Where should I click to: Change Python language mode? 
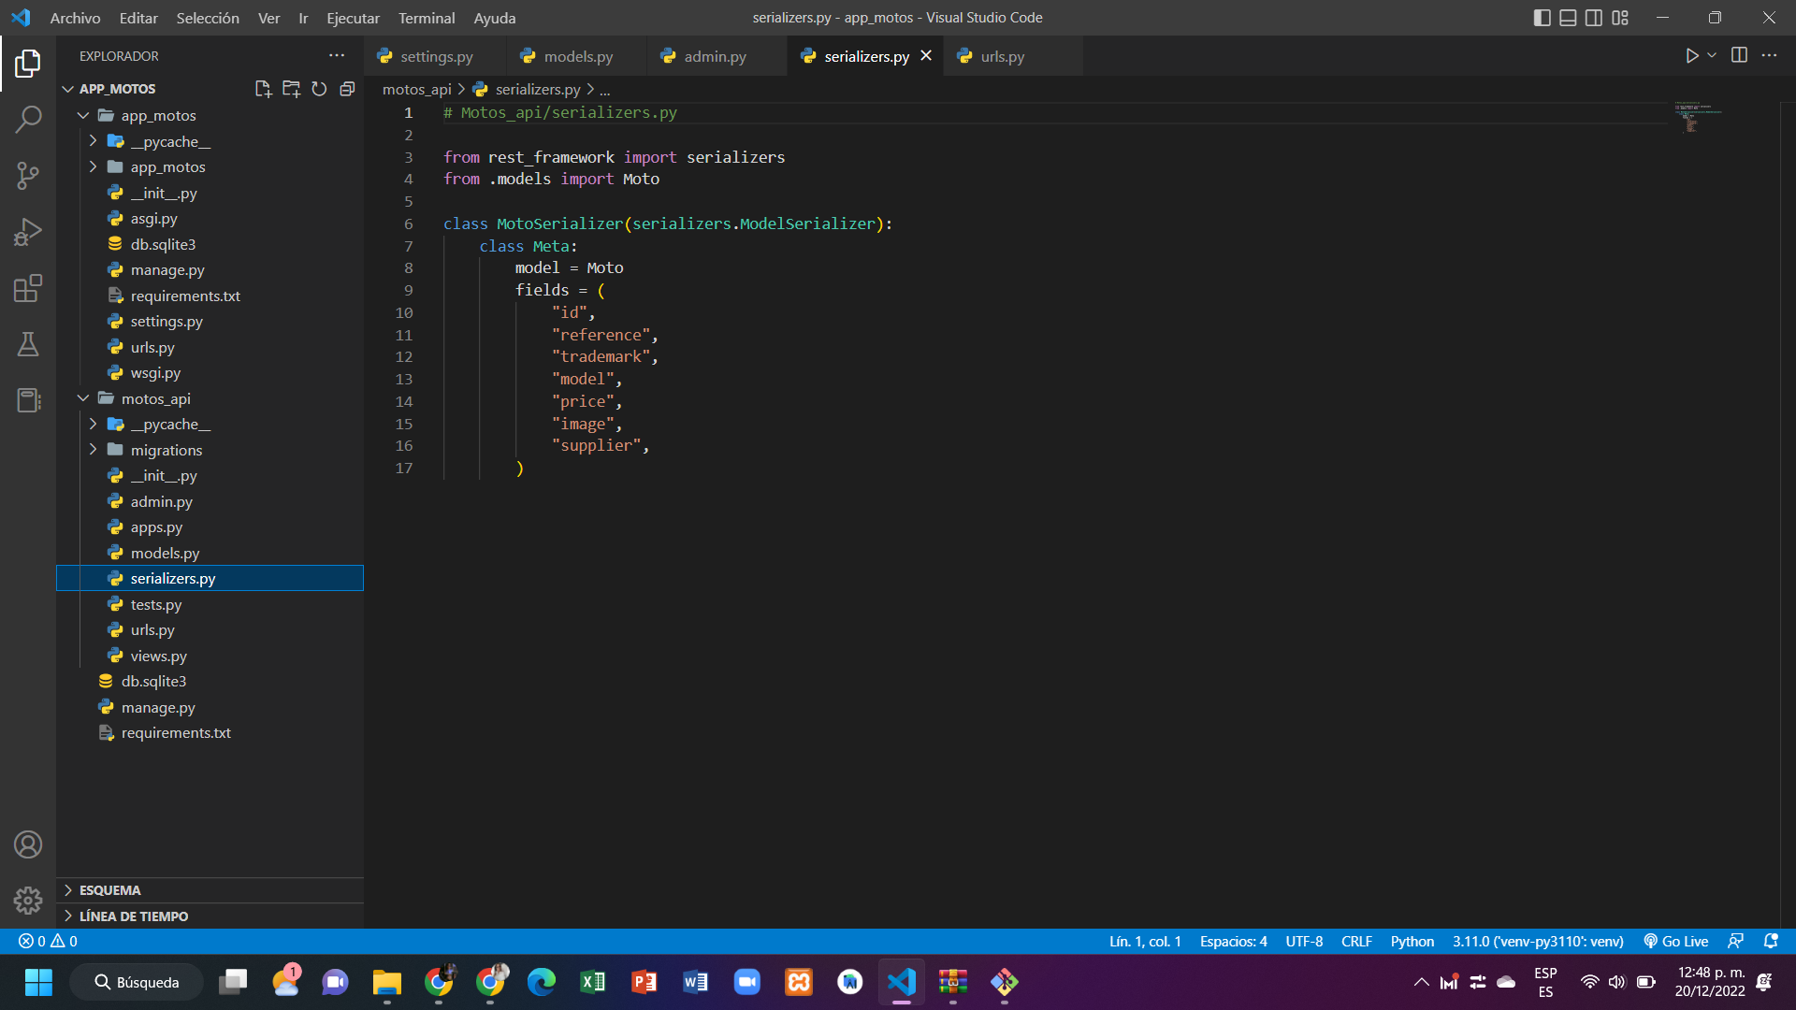click(x=1412, y=941)
